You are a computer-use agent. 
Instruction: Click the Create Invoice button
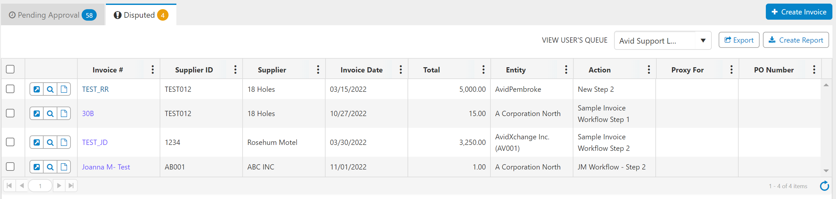coord(799,12)
